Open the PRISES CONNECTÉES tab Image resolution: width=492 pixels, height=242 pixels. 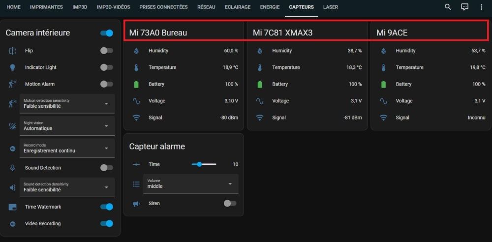[x=163, y=7]
